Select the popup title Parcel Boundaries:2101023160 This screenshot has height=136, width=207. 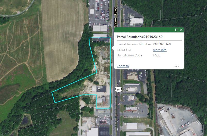[x=140, y=37]
